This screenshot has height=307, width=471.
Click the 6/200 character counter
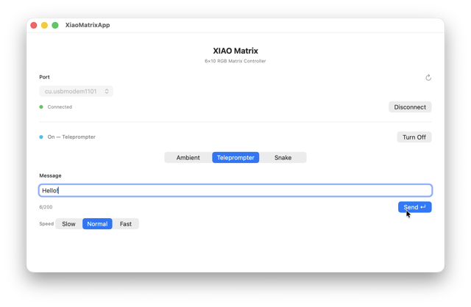[46, 207]
